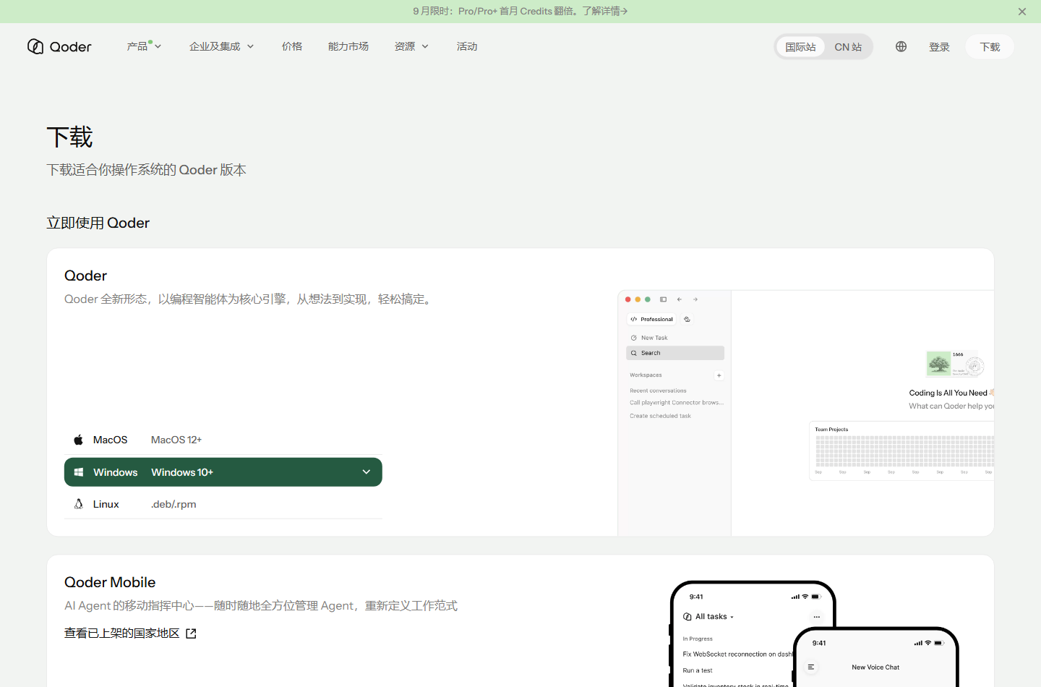Switch to the 国际站 site
Image resolution: width=1041 pixels, height=687 pixels.
801,47
